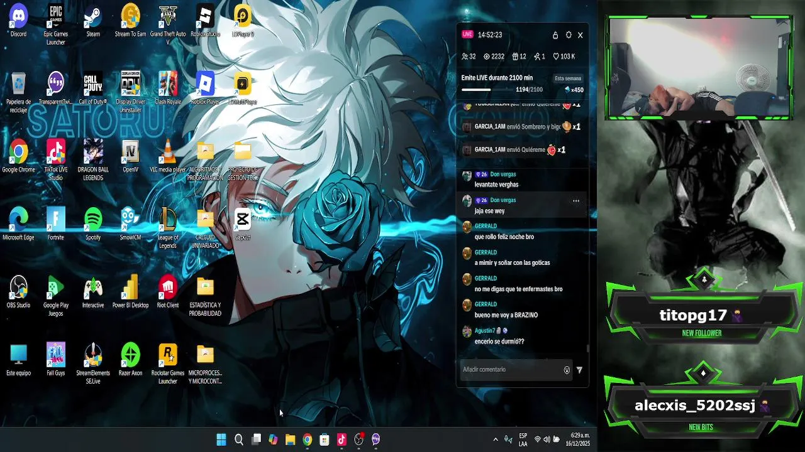
Task: Select the OBS Studio desktop icon
Action: (x=18, y=293)
